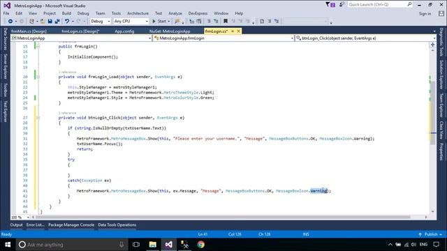The width and height of the screenshot is (447, 251).
Task: Switch to the frmMain.cs [Design] tab
Action: tap(29, 31)
